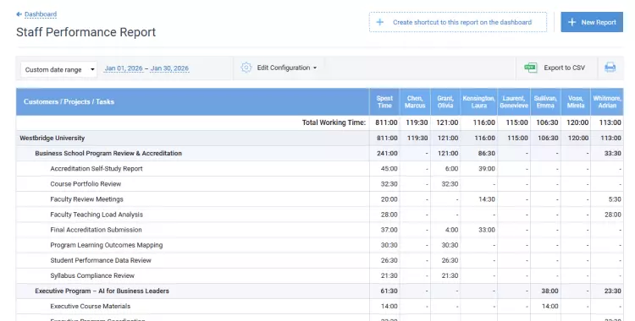Click Student Performance Data Review spent 26:30
This screenshot has width=635, height=321.
coord(389,260)
